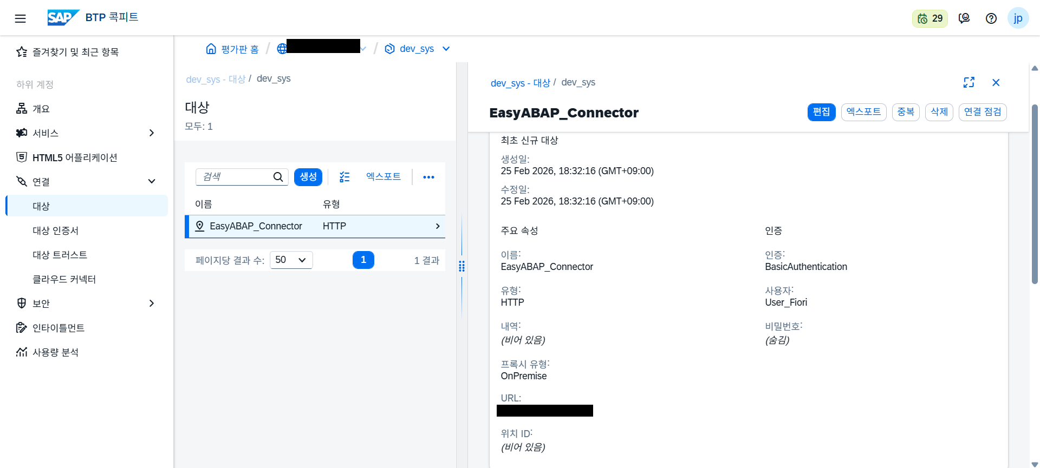
Task: Click the globe subaccount icon
Action: click(x=282, y=49)
